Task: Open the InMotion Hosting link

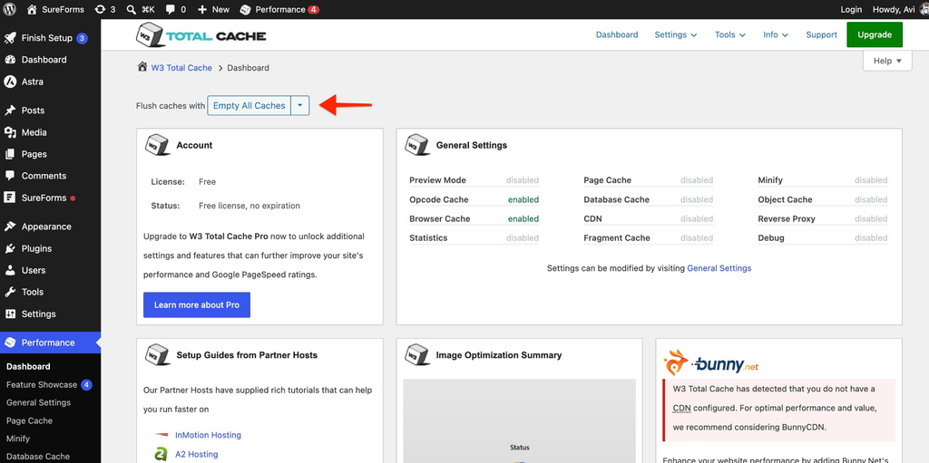Action: (x=208, y=435)
